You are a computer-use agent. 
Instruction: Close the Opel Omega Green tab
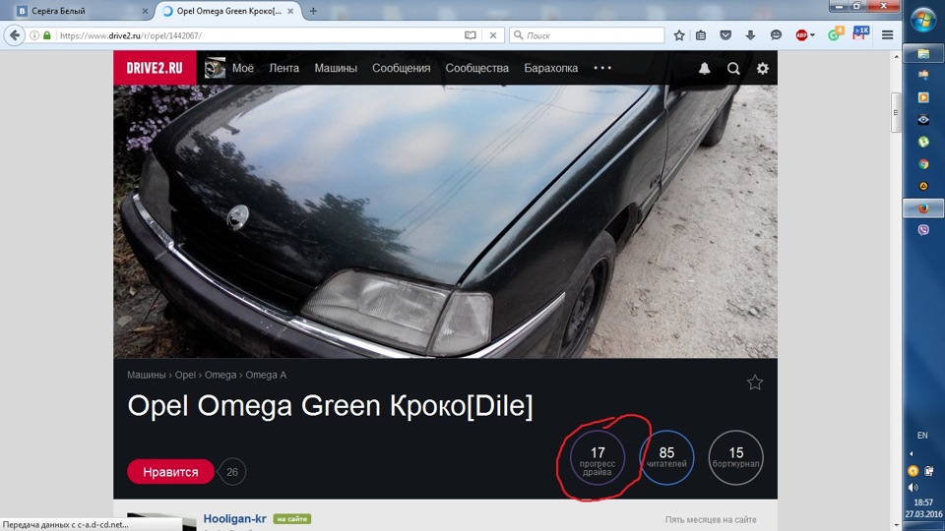click(290, 11)
